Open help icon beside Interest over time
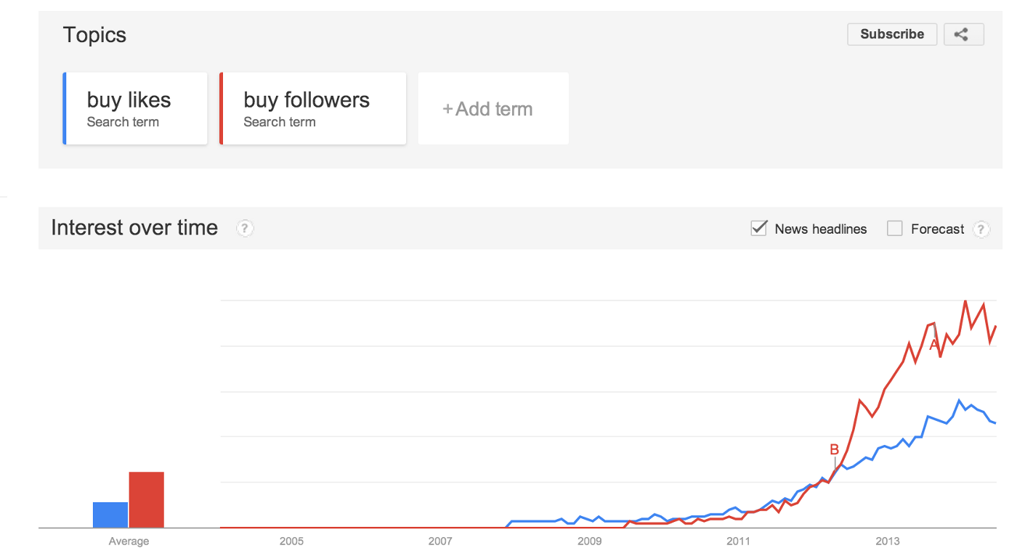Screen dimensions: 1017x556 (245, 228)
